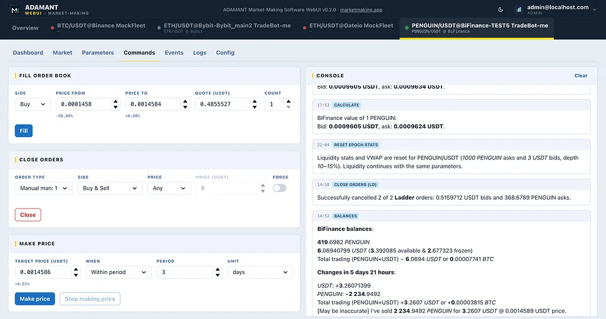Image resolution: width=606 pixels, height=319 pixels.
Task: Open the When dropdown 'Within period'
Action: [x=118, y=272]
